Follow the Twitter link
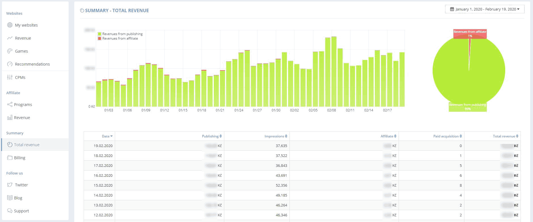533x222 pixels. pos(22,185)
